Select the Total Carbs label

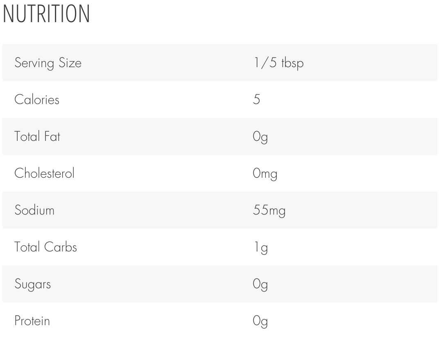click(45, 247)
